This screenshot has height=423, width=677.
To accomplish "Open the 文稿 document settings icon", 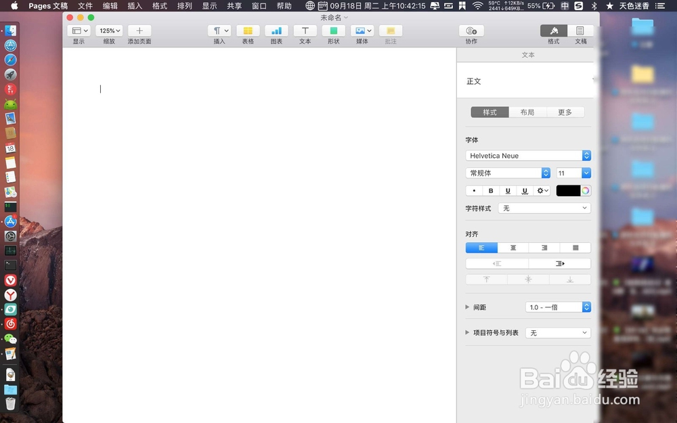I will (x=581, y=30).
